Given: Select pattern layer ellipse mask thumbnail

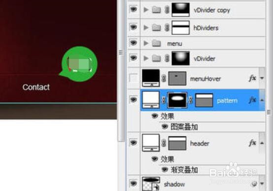Looking at the screenshot, I should point(177,100).
